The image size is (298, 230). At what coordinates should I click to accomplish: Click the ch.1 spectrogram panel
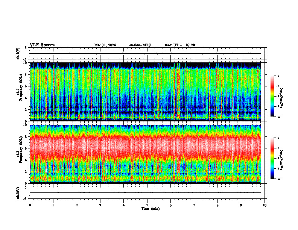point(145,92)
